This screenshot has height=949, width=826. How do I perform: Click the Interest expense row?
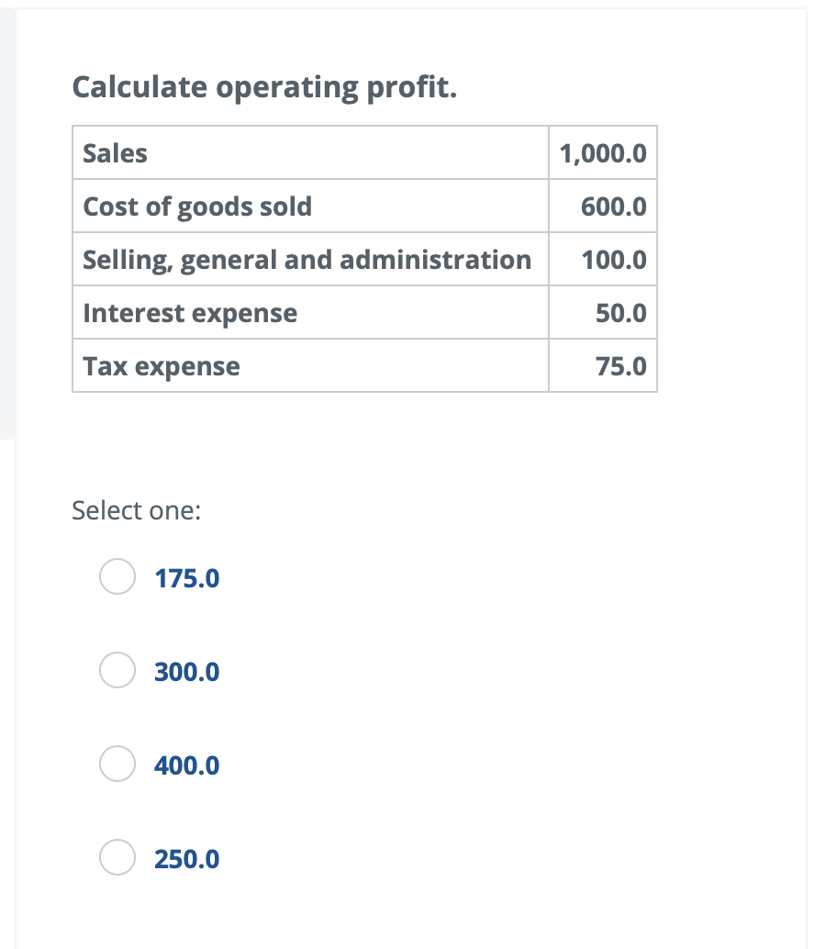point(275,312)
